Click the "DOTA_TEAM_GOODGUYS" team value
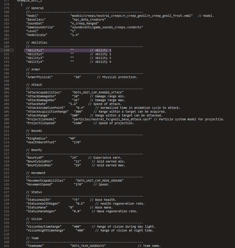The height and width of the screenshot is (248, 235). 88,246
